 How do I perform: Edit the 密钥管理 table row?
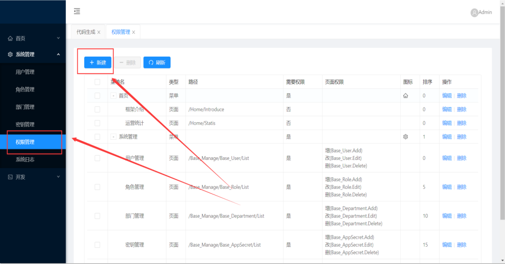447,245
